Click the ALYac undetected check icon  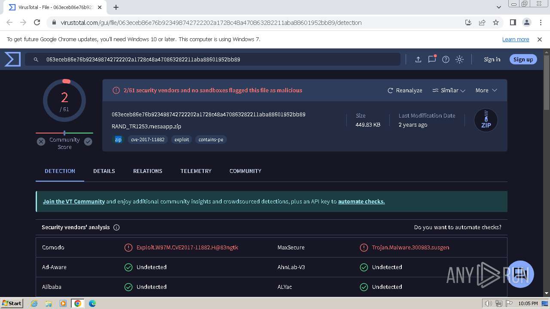[x=364, y=287]
